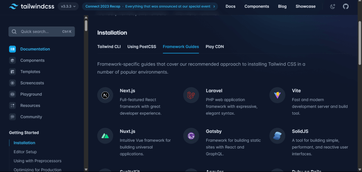This screenshot has width=362, height=172.
Task: Open the Playground sidebar link
Action: pos(31,94)
